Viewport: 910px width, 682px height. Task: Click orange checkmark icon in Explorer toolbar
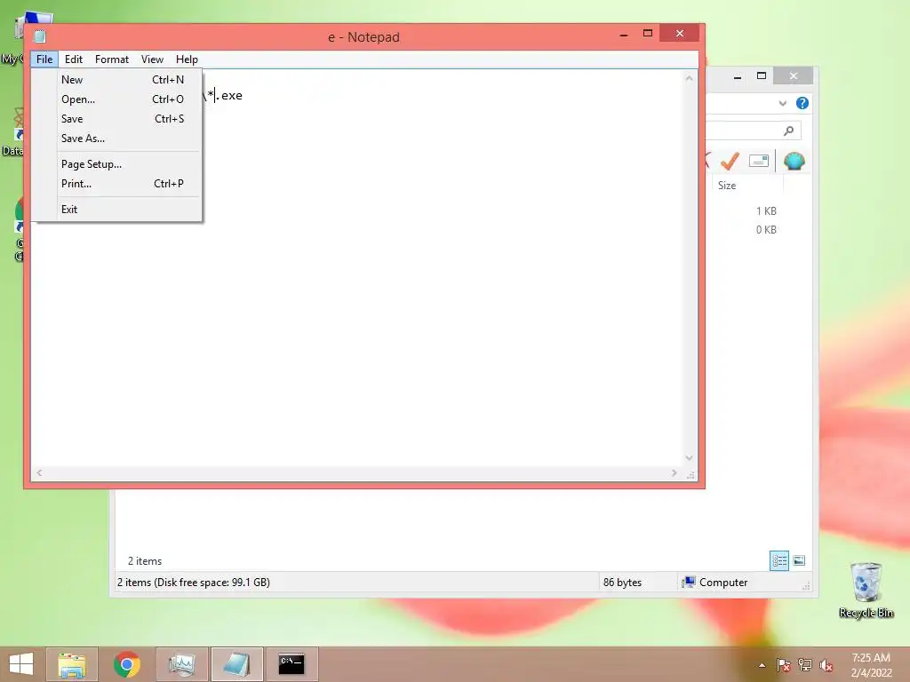(730, 161)
